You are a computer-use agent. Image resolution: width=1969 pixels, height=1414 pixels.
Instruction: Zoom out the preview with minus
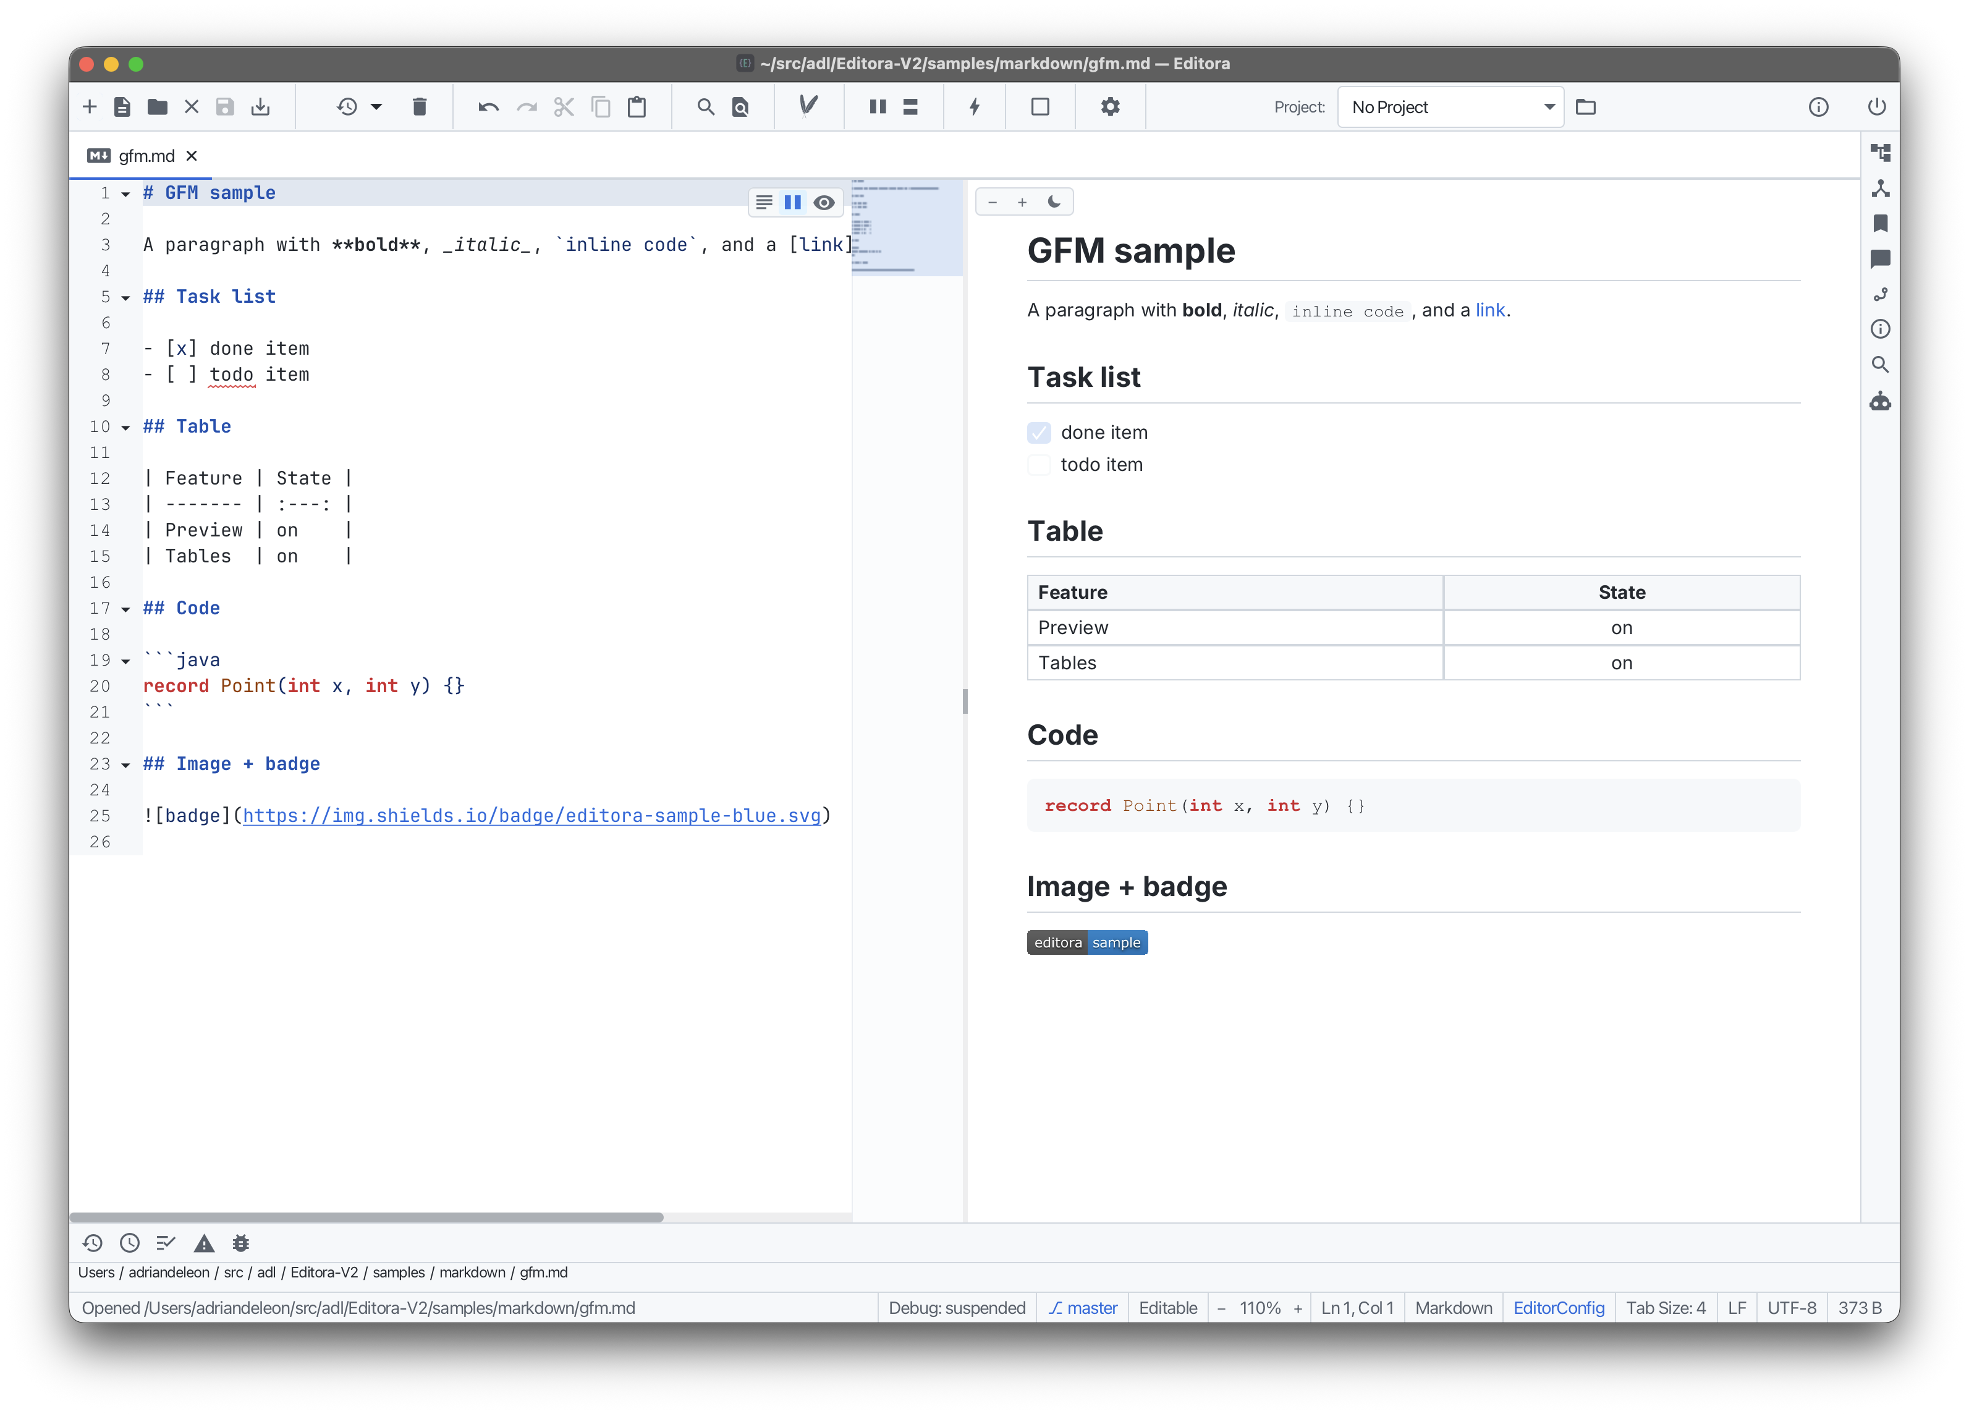(x=993, y=202)
